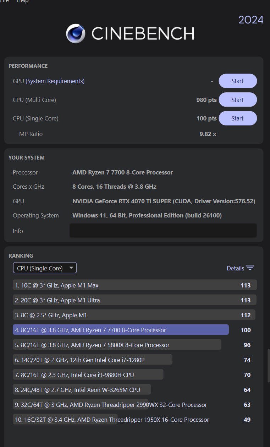Click the Details filter lines icon
The image size is (270, 447).
250,268
